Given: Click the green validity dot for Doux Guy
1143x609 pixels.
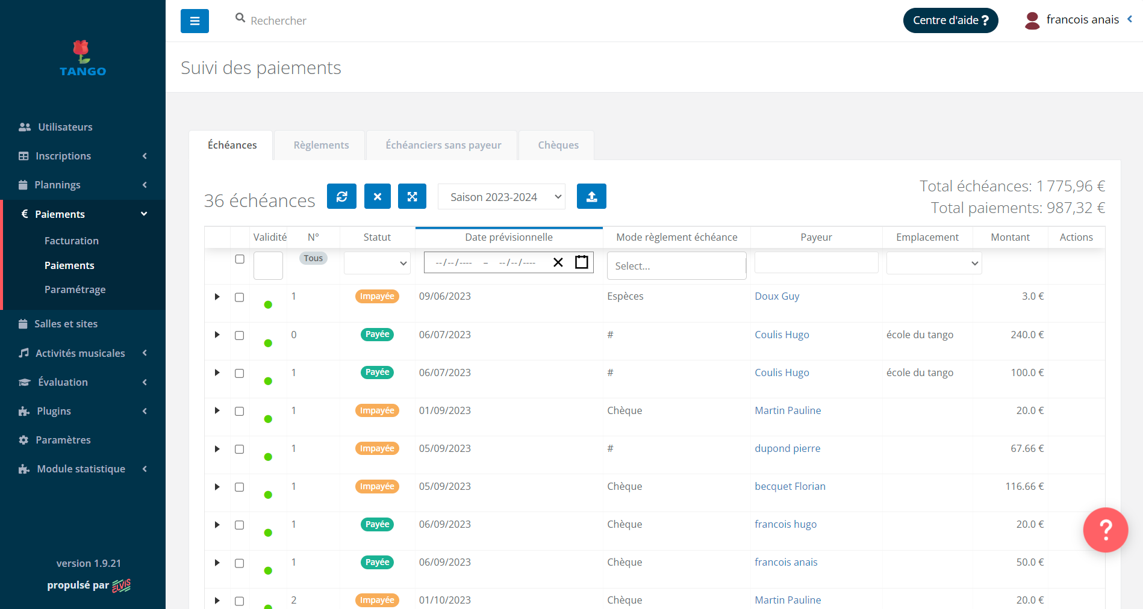Looking at the screenshot, I should [x=268, y=304].
